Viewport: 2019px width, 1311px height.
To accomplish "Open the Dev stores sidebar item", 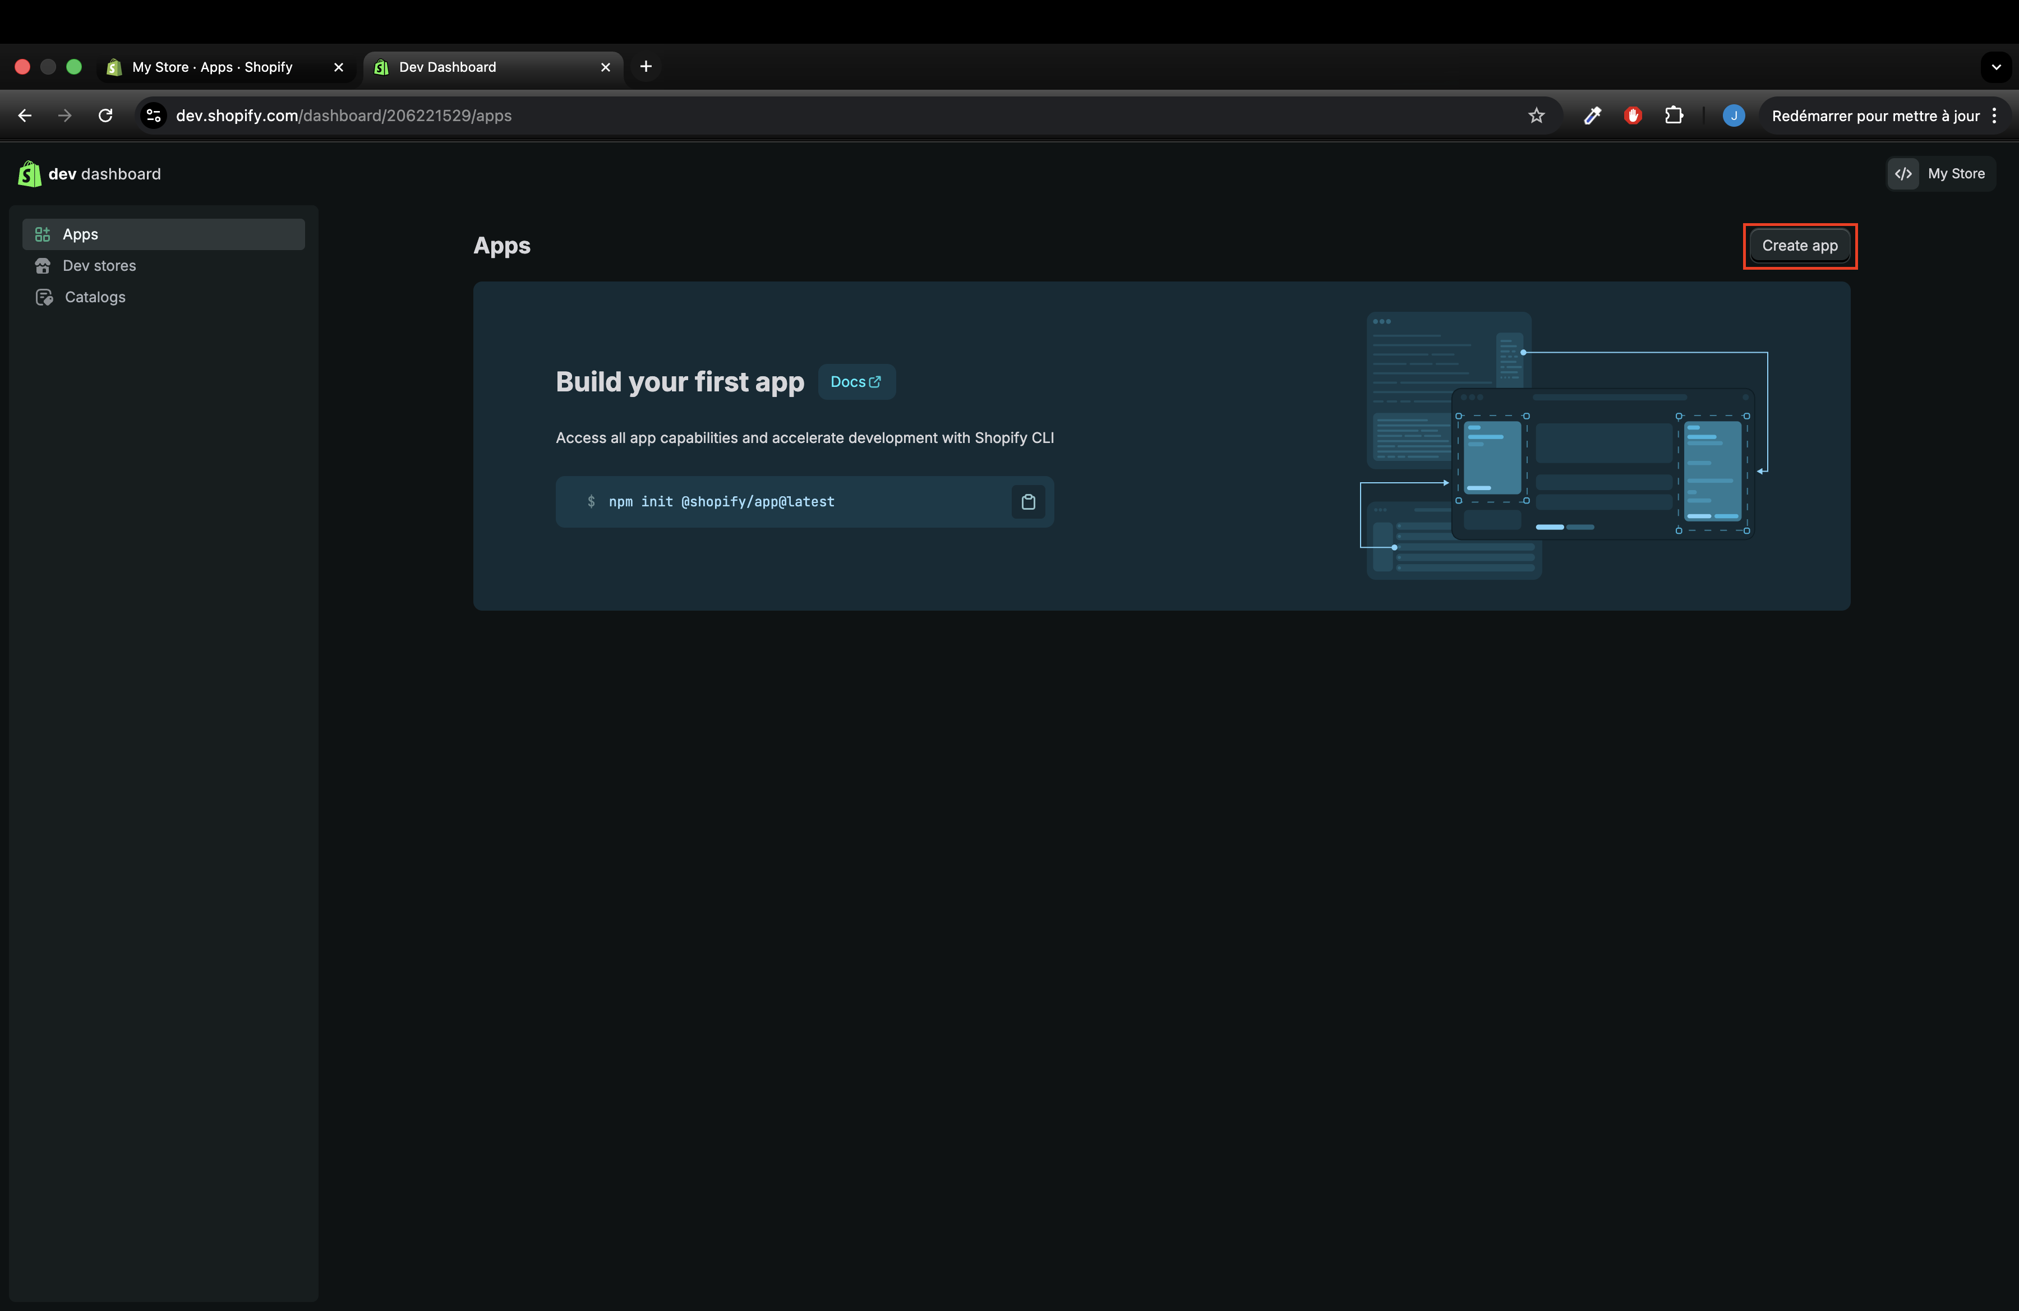I will pyautogui.click(x=99, y=265).
